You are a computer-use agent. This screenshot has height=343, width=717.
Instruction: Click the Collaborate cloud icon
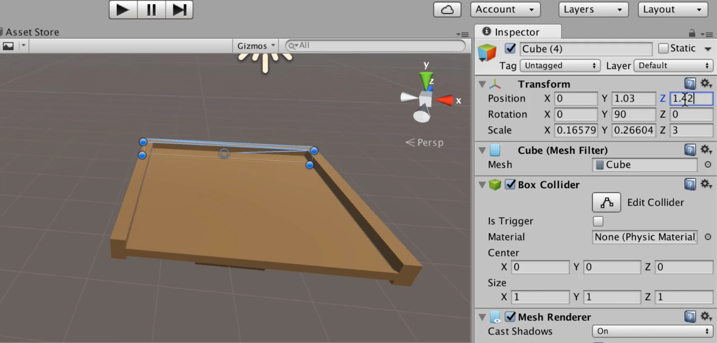(447, 9)
